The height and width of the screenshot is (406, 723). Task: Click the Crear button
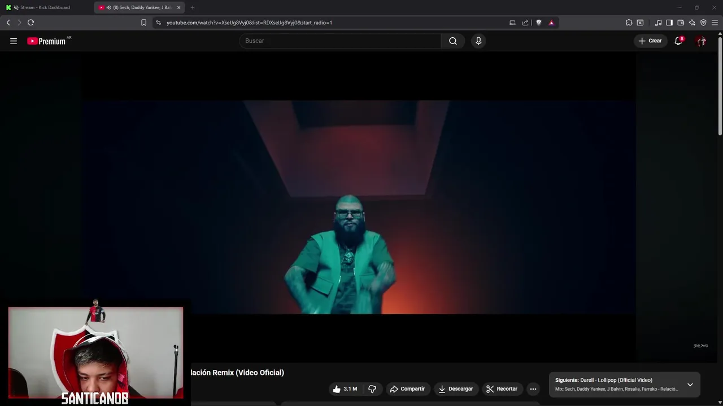point(650,41)
